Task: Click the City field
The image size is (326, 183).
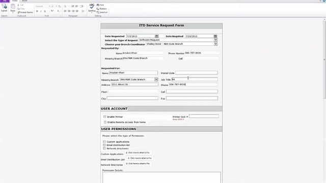Action: point(132,98)
